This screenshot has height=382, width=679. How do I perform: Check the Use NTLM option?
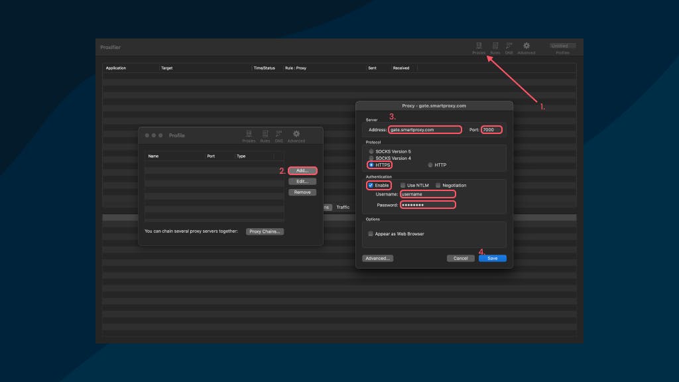click(402, 186)
